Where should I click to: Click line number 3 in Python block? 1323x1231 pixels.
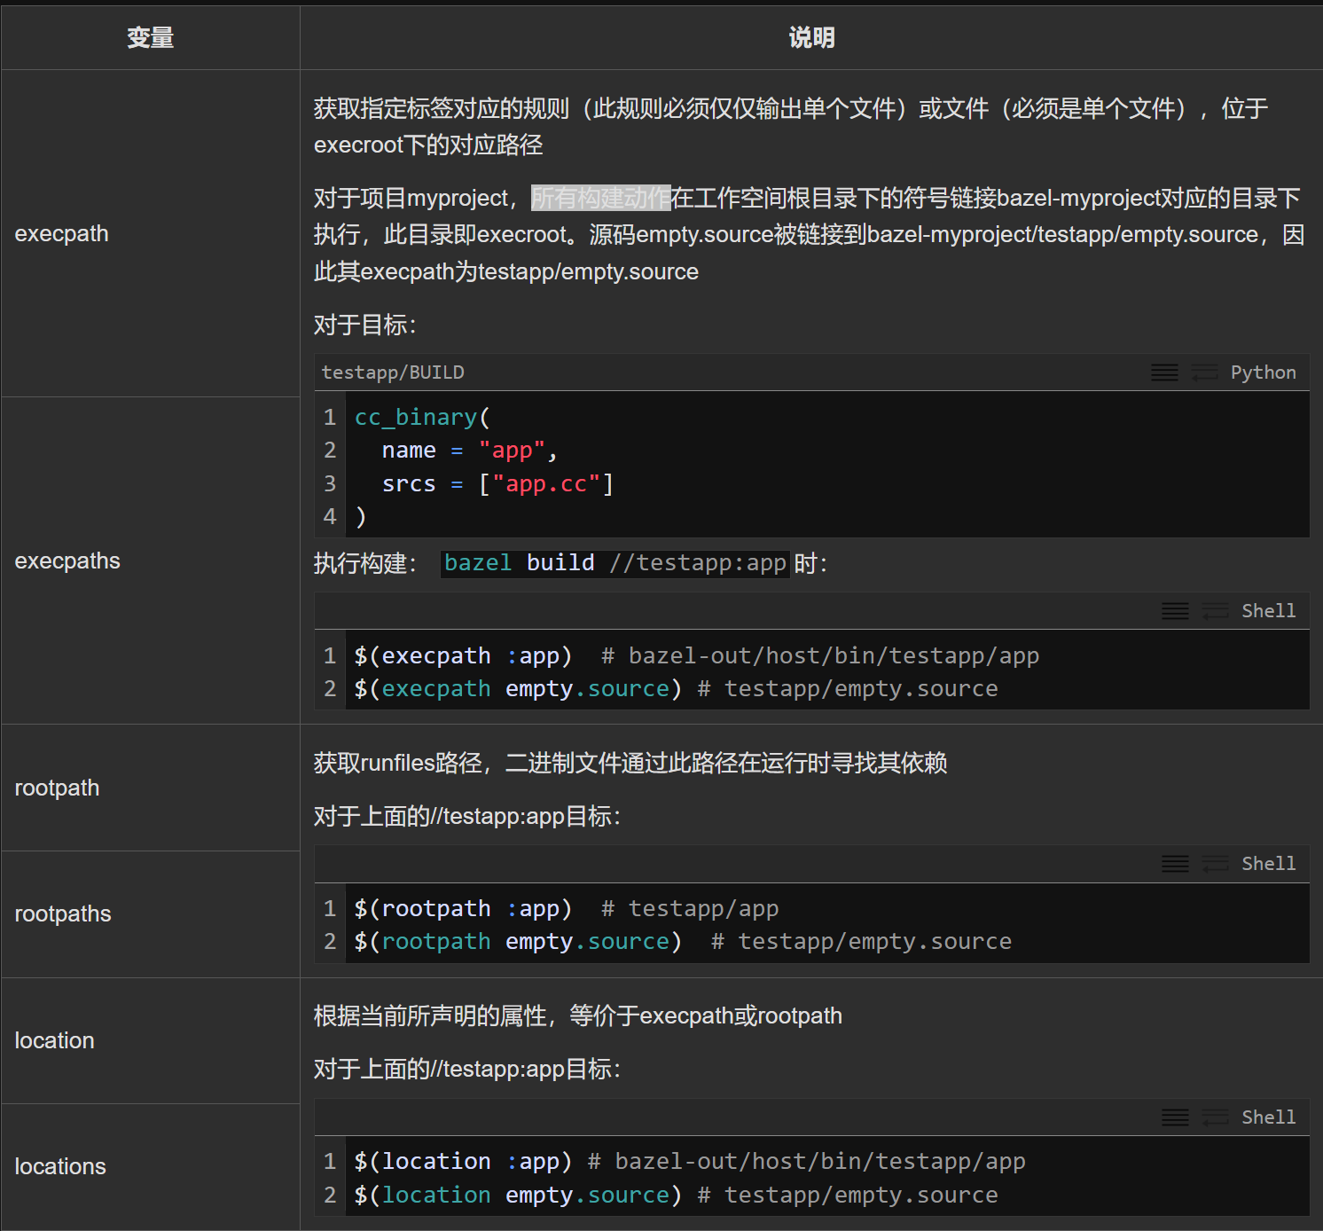tap(330, 483)
